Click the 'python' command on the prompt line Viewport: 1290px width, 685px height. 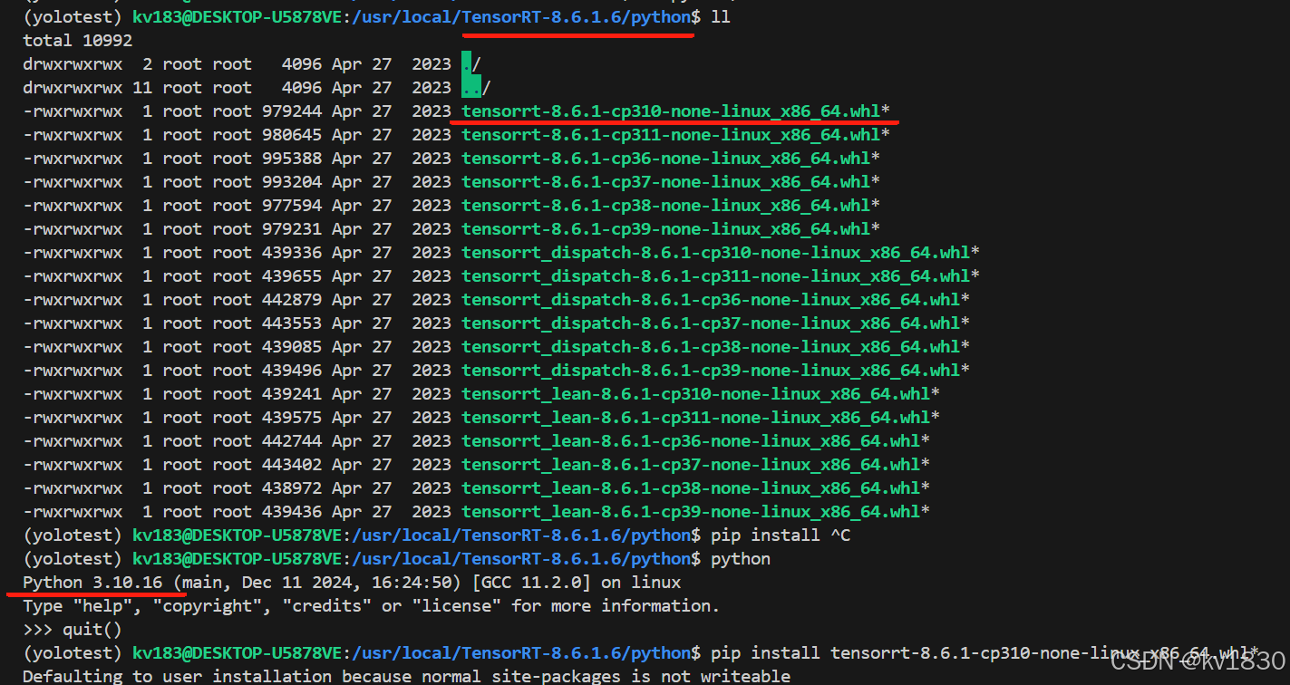point(741,559)
